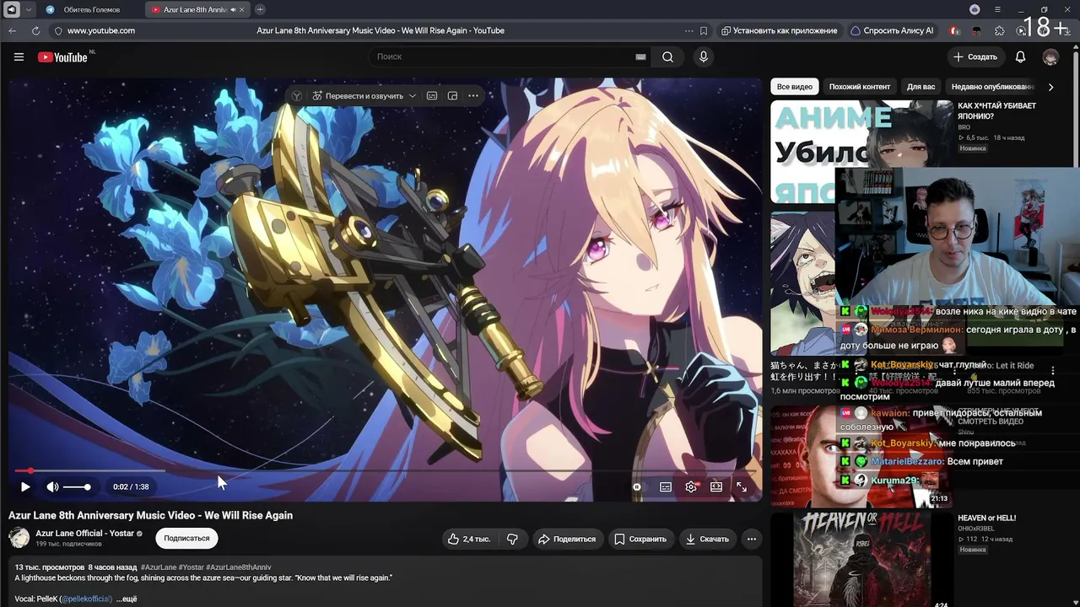Save video with Сохранить button

pyautogui.click(x=640, y=539)
